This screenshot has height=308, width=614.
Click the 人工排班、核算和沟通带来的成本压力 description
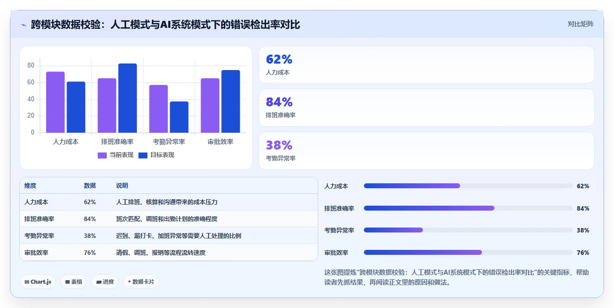167,202
